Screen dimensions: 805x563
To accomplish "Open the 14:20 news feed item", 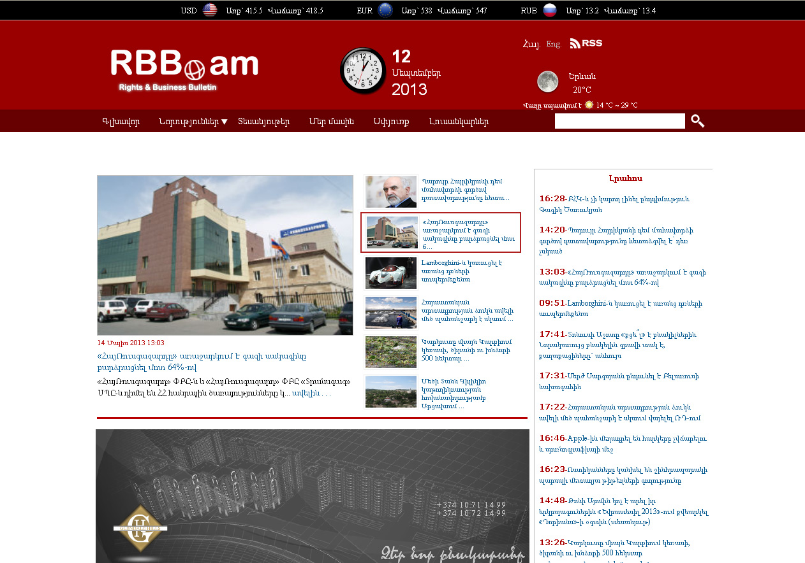I will [x=616, y=240].
